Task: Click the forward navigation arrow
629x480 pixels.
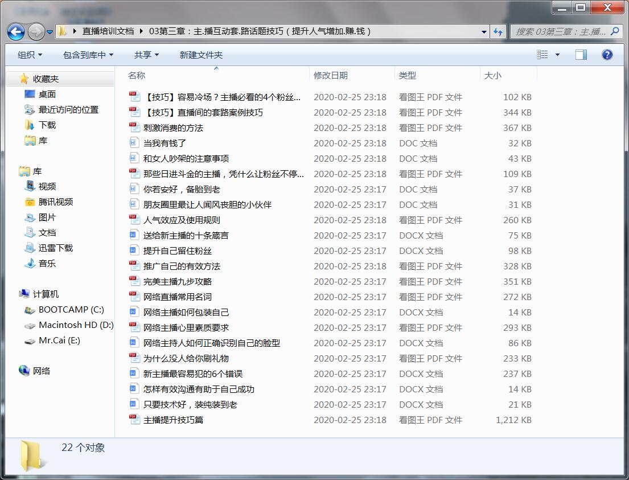Action: click(x=35, y=32)
